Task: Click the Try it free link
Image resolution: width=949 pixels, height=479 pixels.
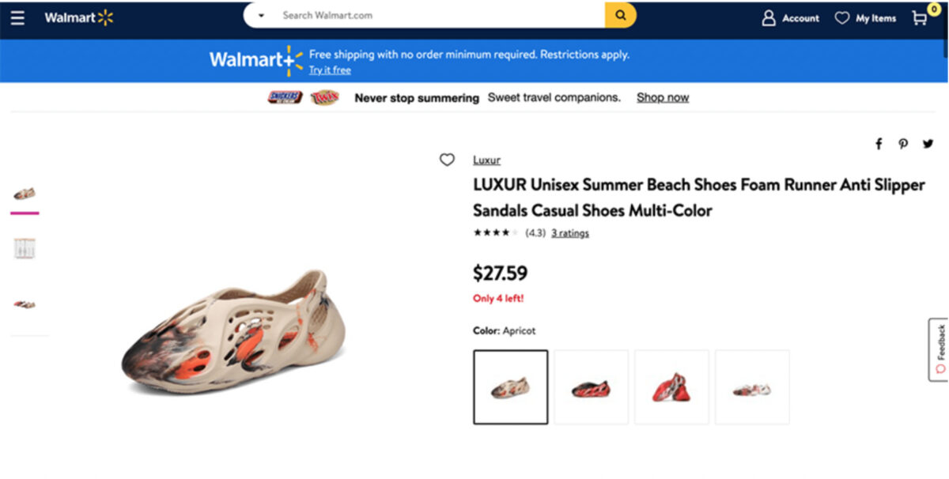Action: [x=330, y=70]
